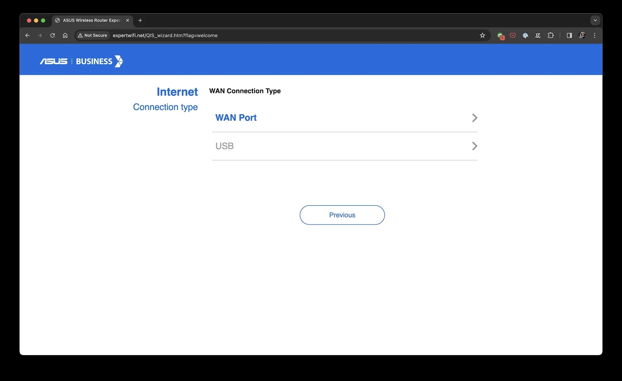The width and height of the screenshot is (622, 381).
Task: Click the address bar URL
Action: (x=165, y=35)
